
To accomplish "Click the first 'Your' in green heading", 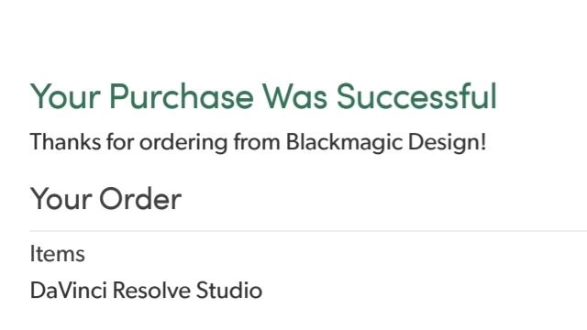I will [x=65, y=96].
